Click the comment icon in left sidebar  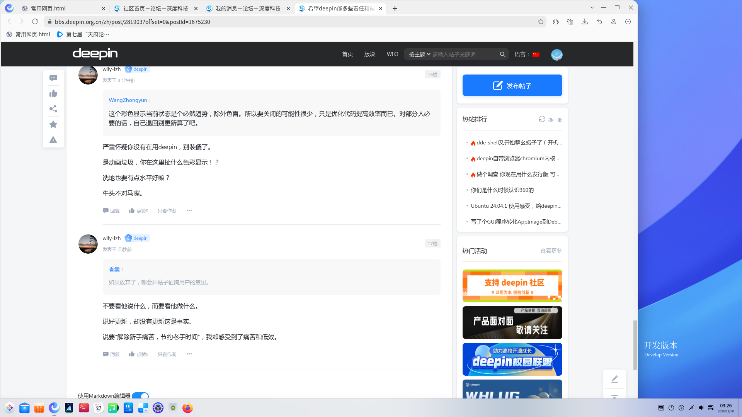(x=53, y=78)
